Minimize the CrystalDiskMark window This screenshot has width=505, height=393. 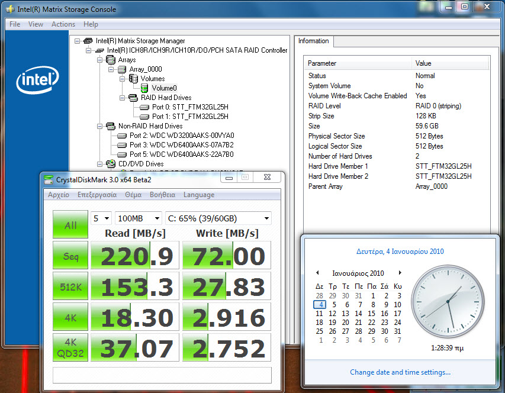[x=229, y=178]
